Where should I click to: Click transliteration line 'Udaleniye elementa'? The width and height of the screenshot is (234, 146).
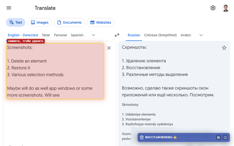(140, 114)
